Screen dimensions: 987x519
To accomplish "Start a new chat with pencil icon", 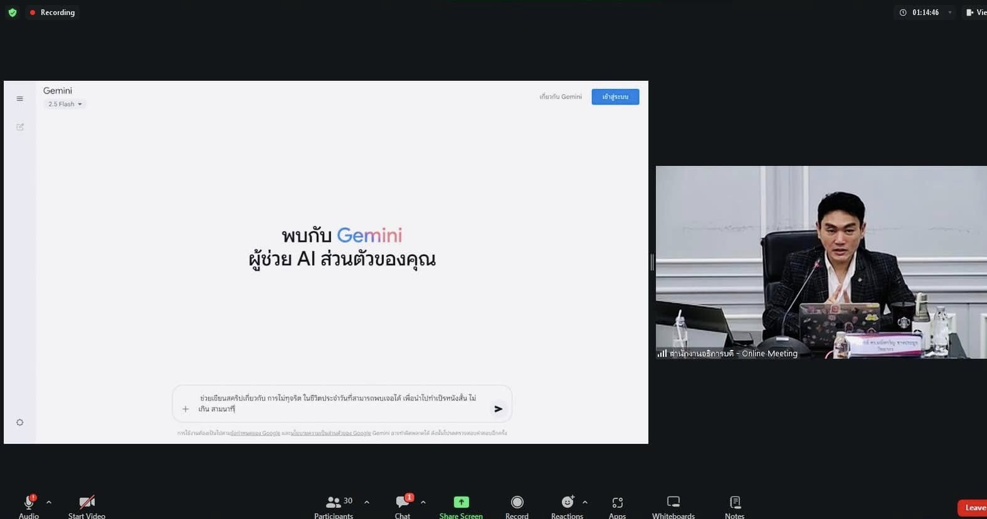I will [20, 127].
